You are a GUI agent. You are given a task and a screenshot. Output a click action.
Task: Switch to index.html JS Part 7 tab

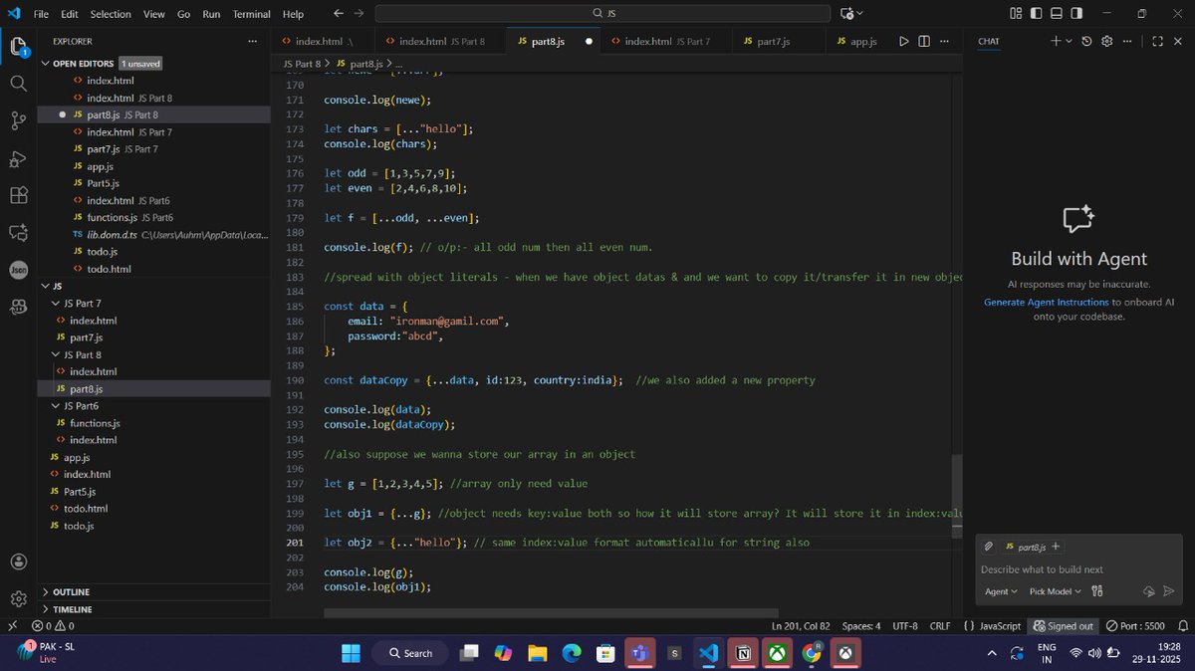(x=665, y=41)
